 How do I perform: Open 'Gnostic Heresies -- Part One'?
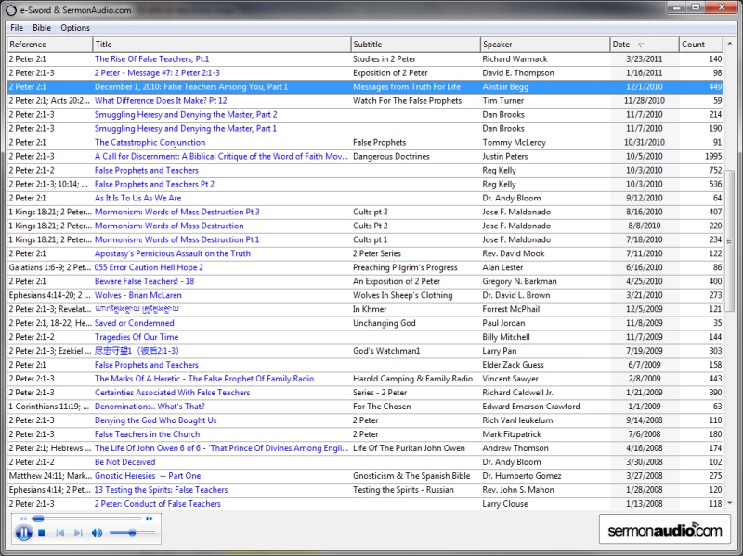tap(148, 476)
